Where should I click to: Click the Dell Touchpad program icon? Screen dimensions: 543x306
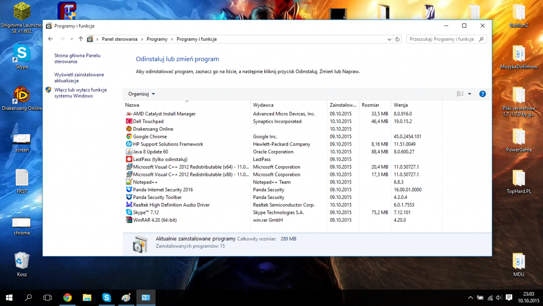(x=129, y=122)
